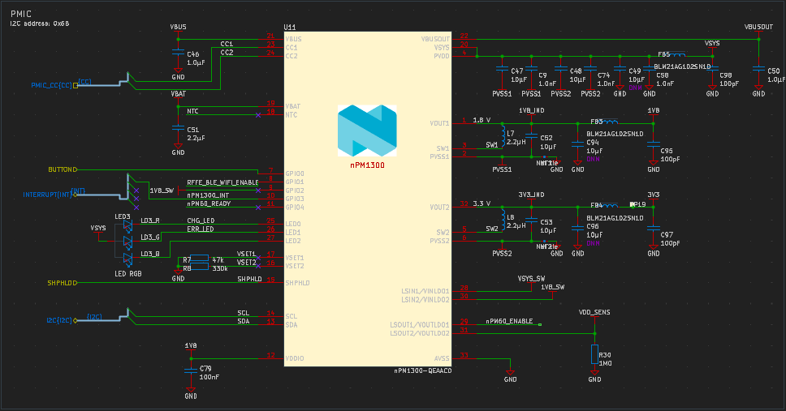This screenshot has height=411, width=786.
Task: Select the PMIC_CC{CC} hierarchical label
Action: coord(54,86)
